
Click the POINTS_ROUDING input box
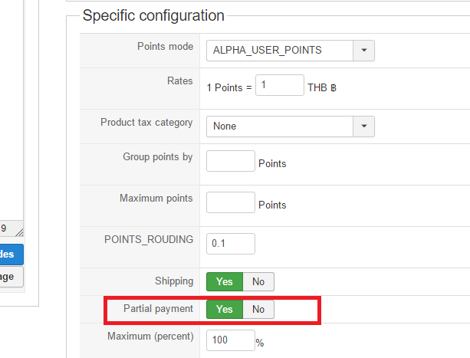(231, 243)
